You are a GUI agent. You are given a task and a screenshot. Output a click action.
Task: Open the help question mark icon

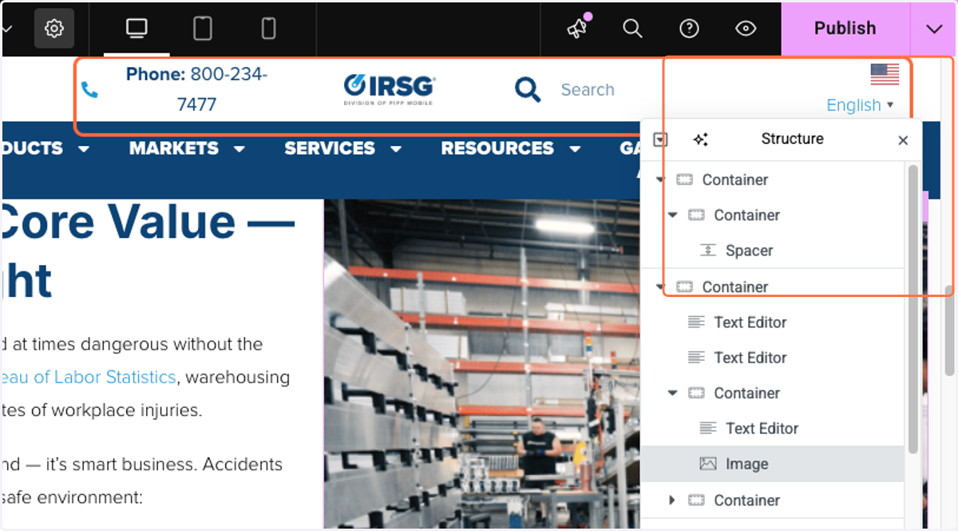point(689,29)
